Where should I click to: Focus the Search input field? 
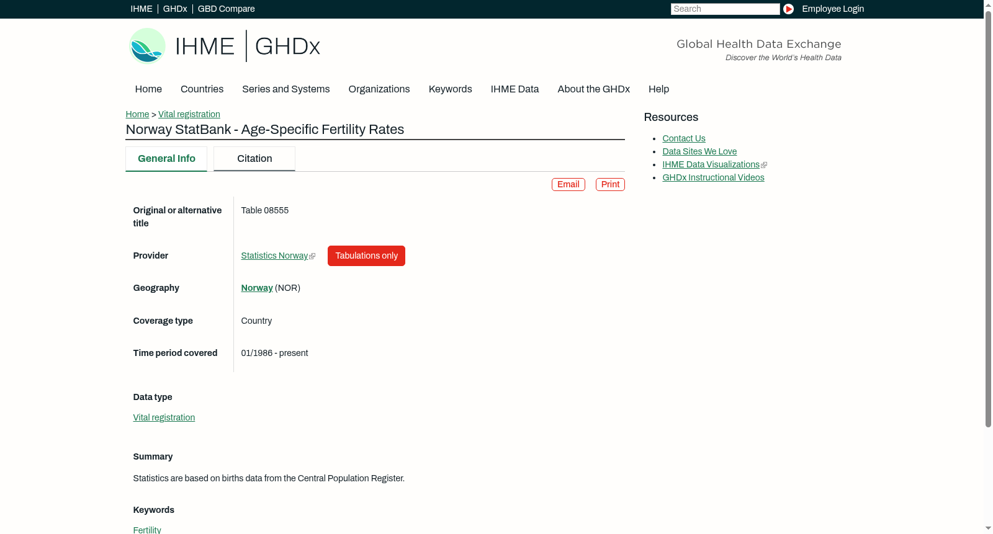click(x=725, y=9)
